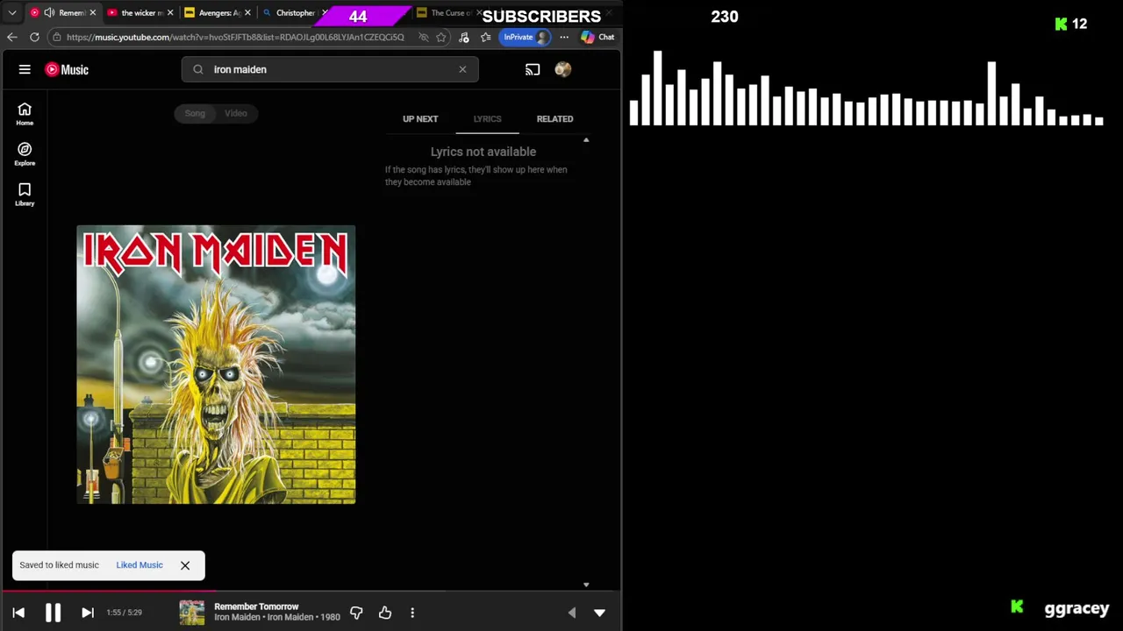Click the 1:55 / 5:29 time display
Image resolution: width=1123 pixels, height=631 pixels.
[124, 613]
